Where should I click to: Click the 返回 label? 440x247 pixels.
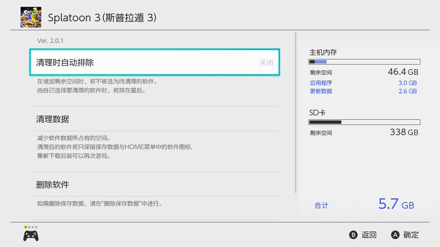(x=369, y=235)
